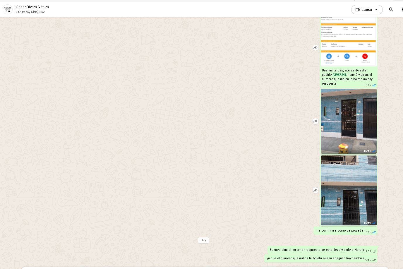Forward the 15:49 building photo
The height and width of the screenshot is (269, 403).
(315, 191)
